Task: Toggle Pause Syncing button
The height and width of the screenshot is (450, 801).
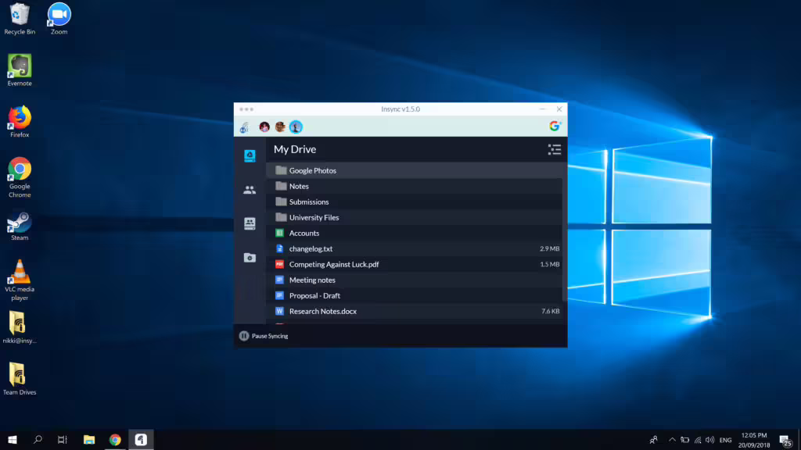Action: point(264,336)
